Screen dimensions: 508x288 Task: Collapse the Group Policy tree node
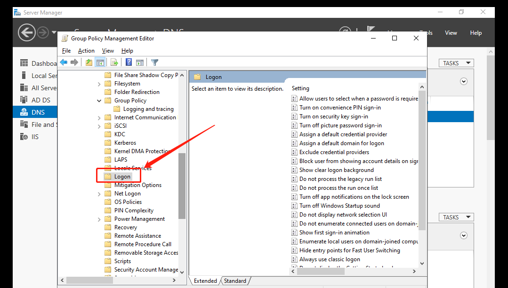click(99, 101)
